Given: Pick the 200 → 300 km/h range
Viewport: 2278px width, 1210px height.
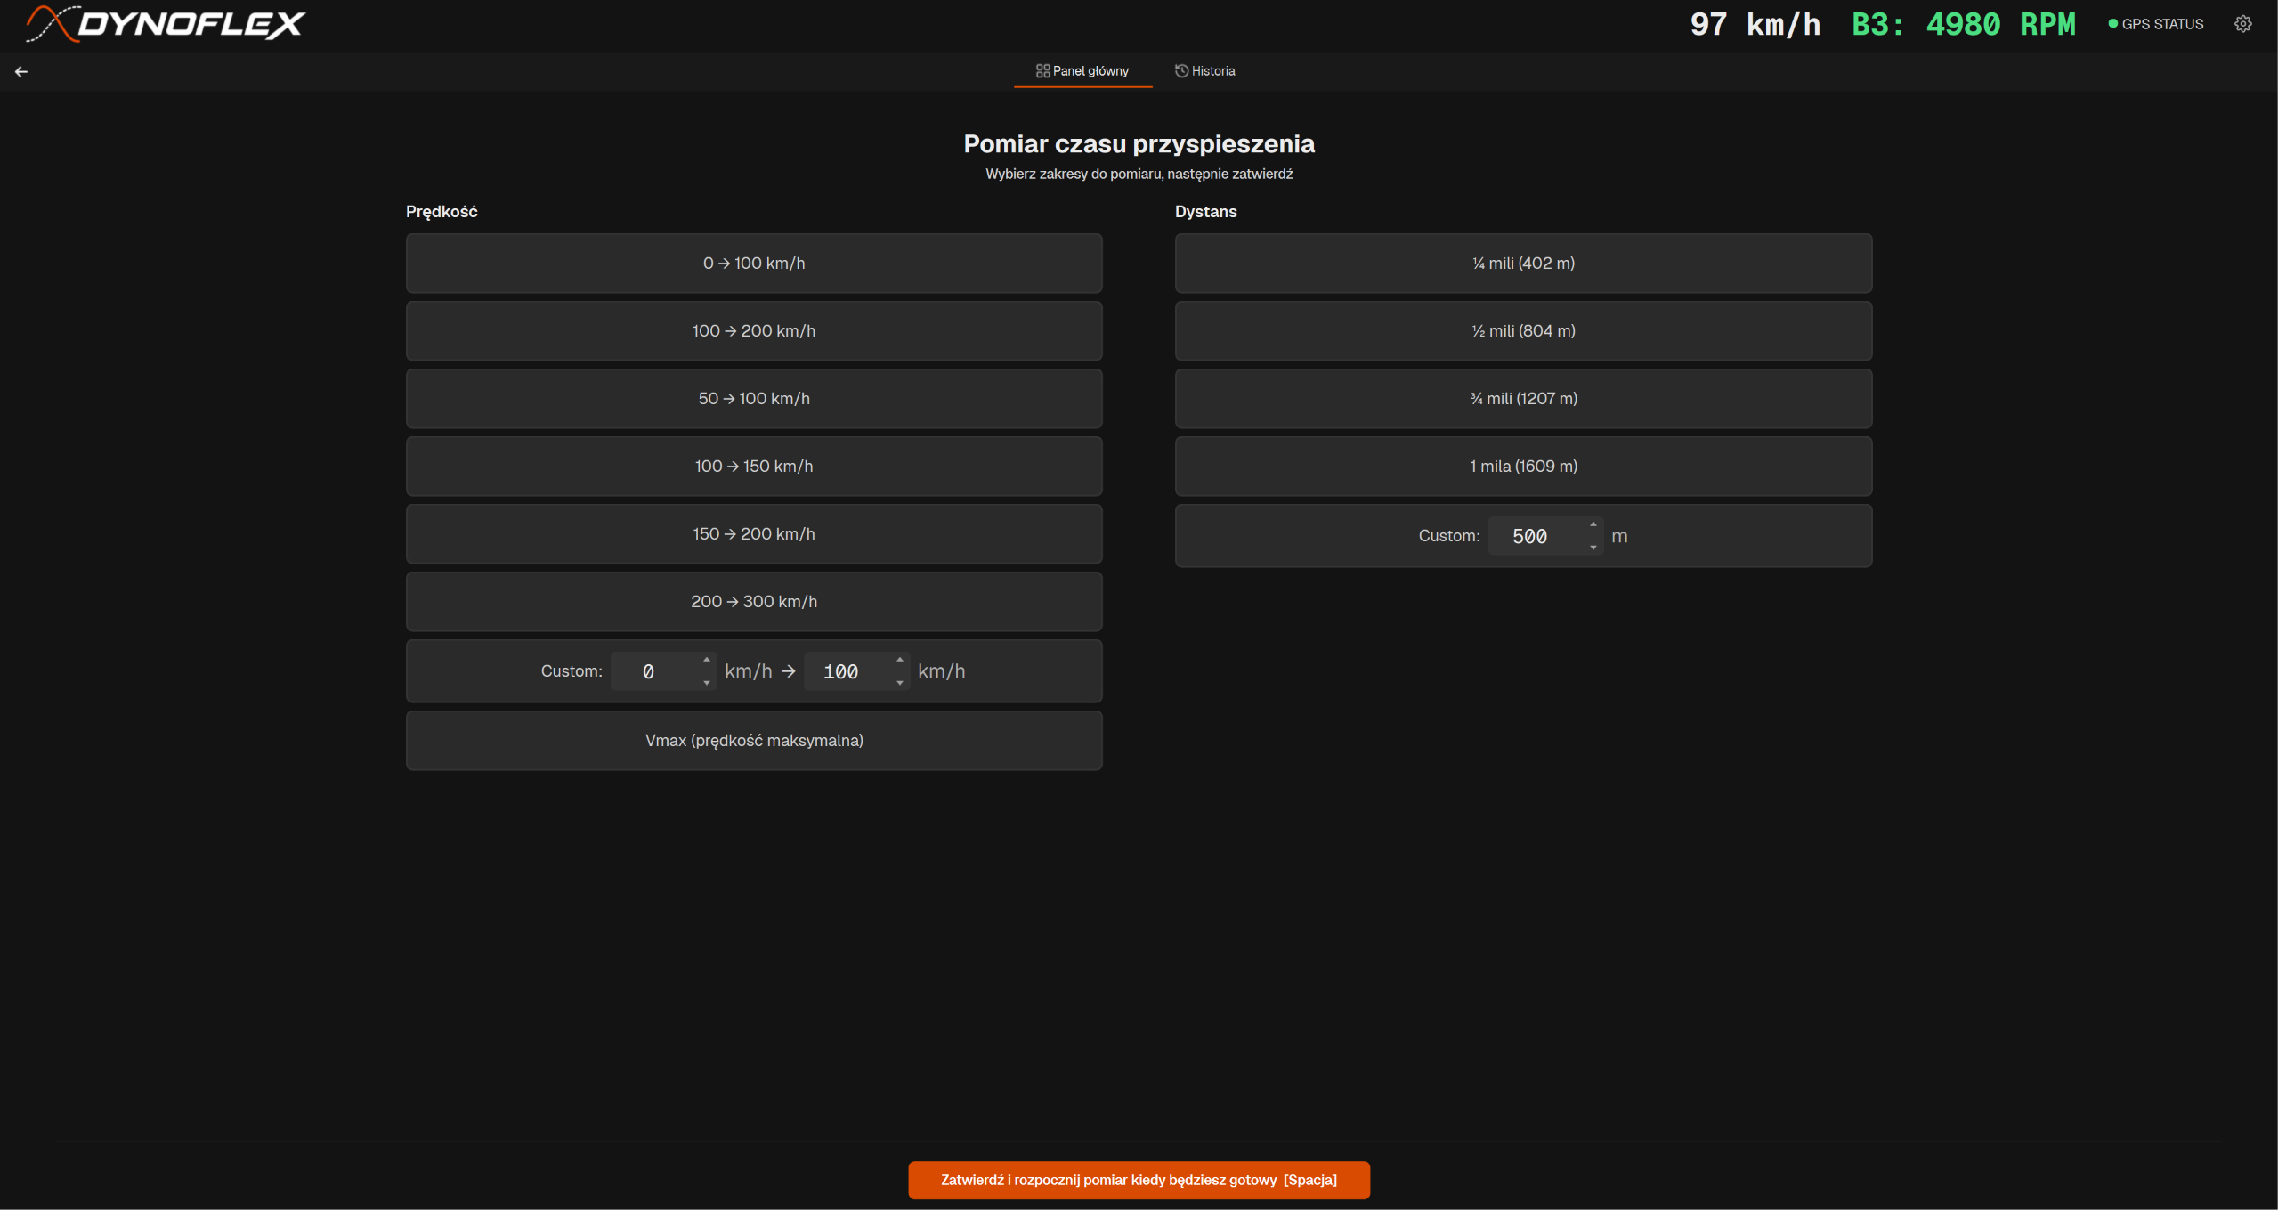Looking at the screenshot, I should click(754, 602).
